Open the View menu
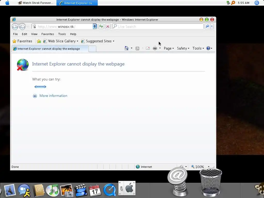Image resolution: width=264 pixels, height=198 pixels. 34,34
